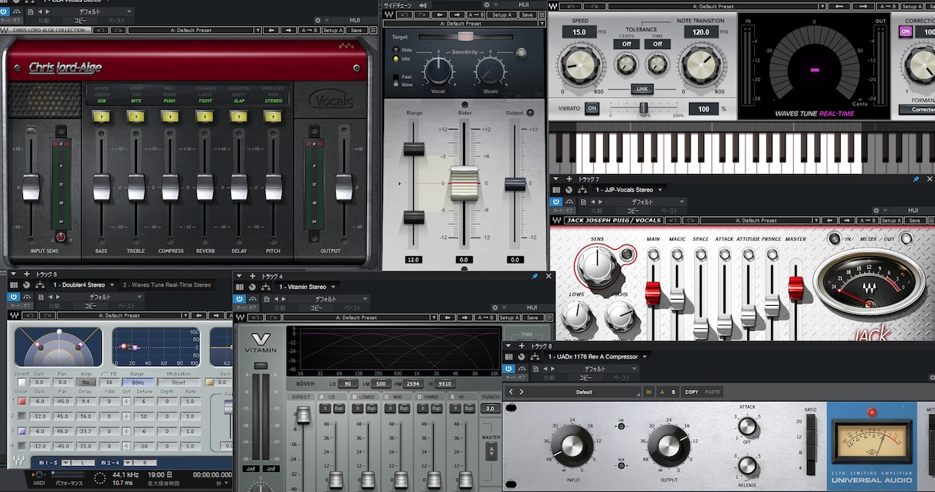
Task: Add an insert with plus icon on Track 8
Action: point(522,346)
